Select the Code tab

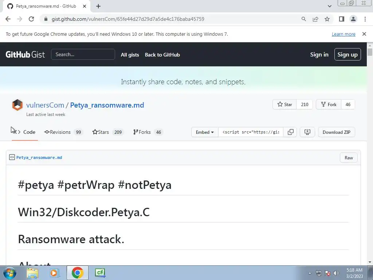25,132
